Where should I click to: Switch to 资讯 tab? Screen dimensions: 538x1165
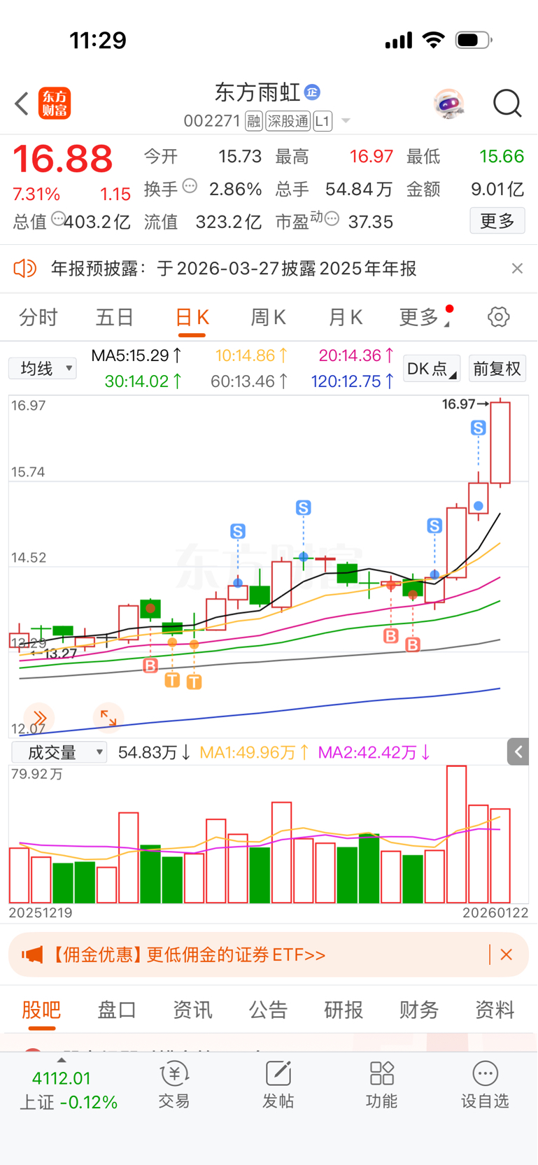[x=192, y=1010]
